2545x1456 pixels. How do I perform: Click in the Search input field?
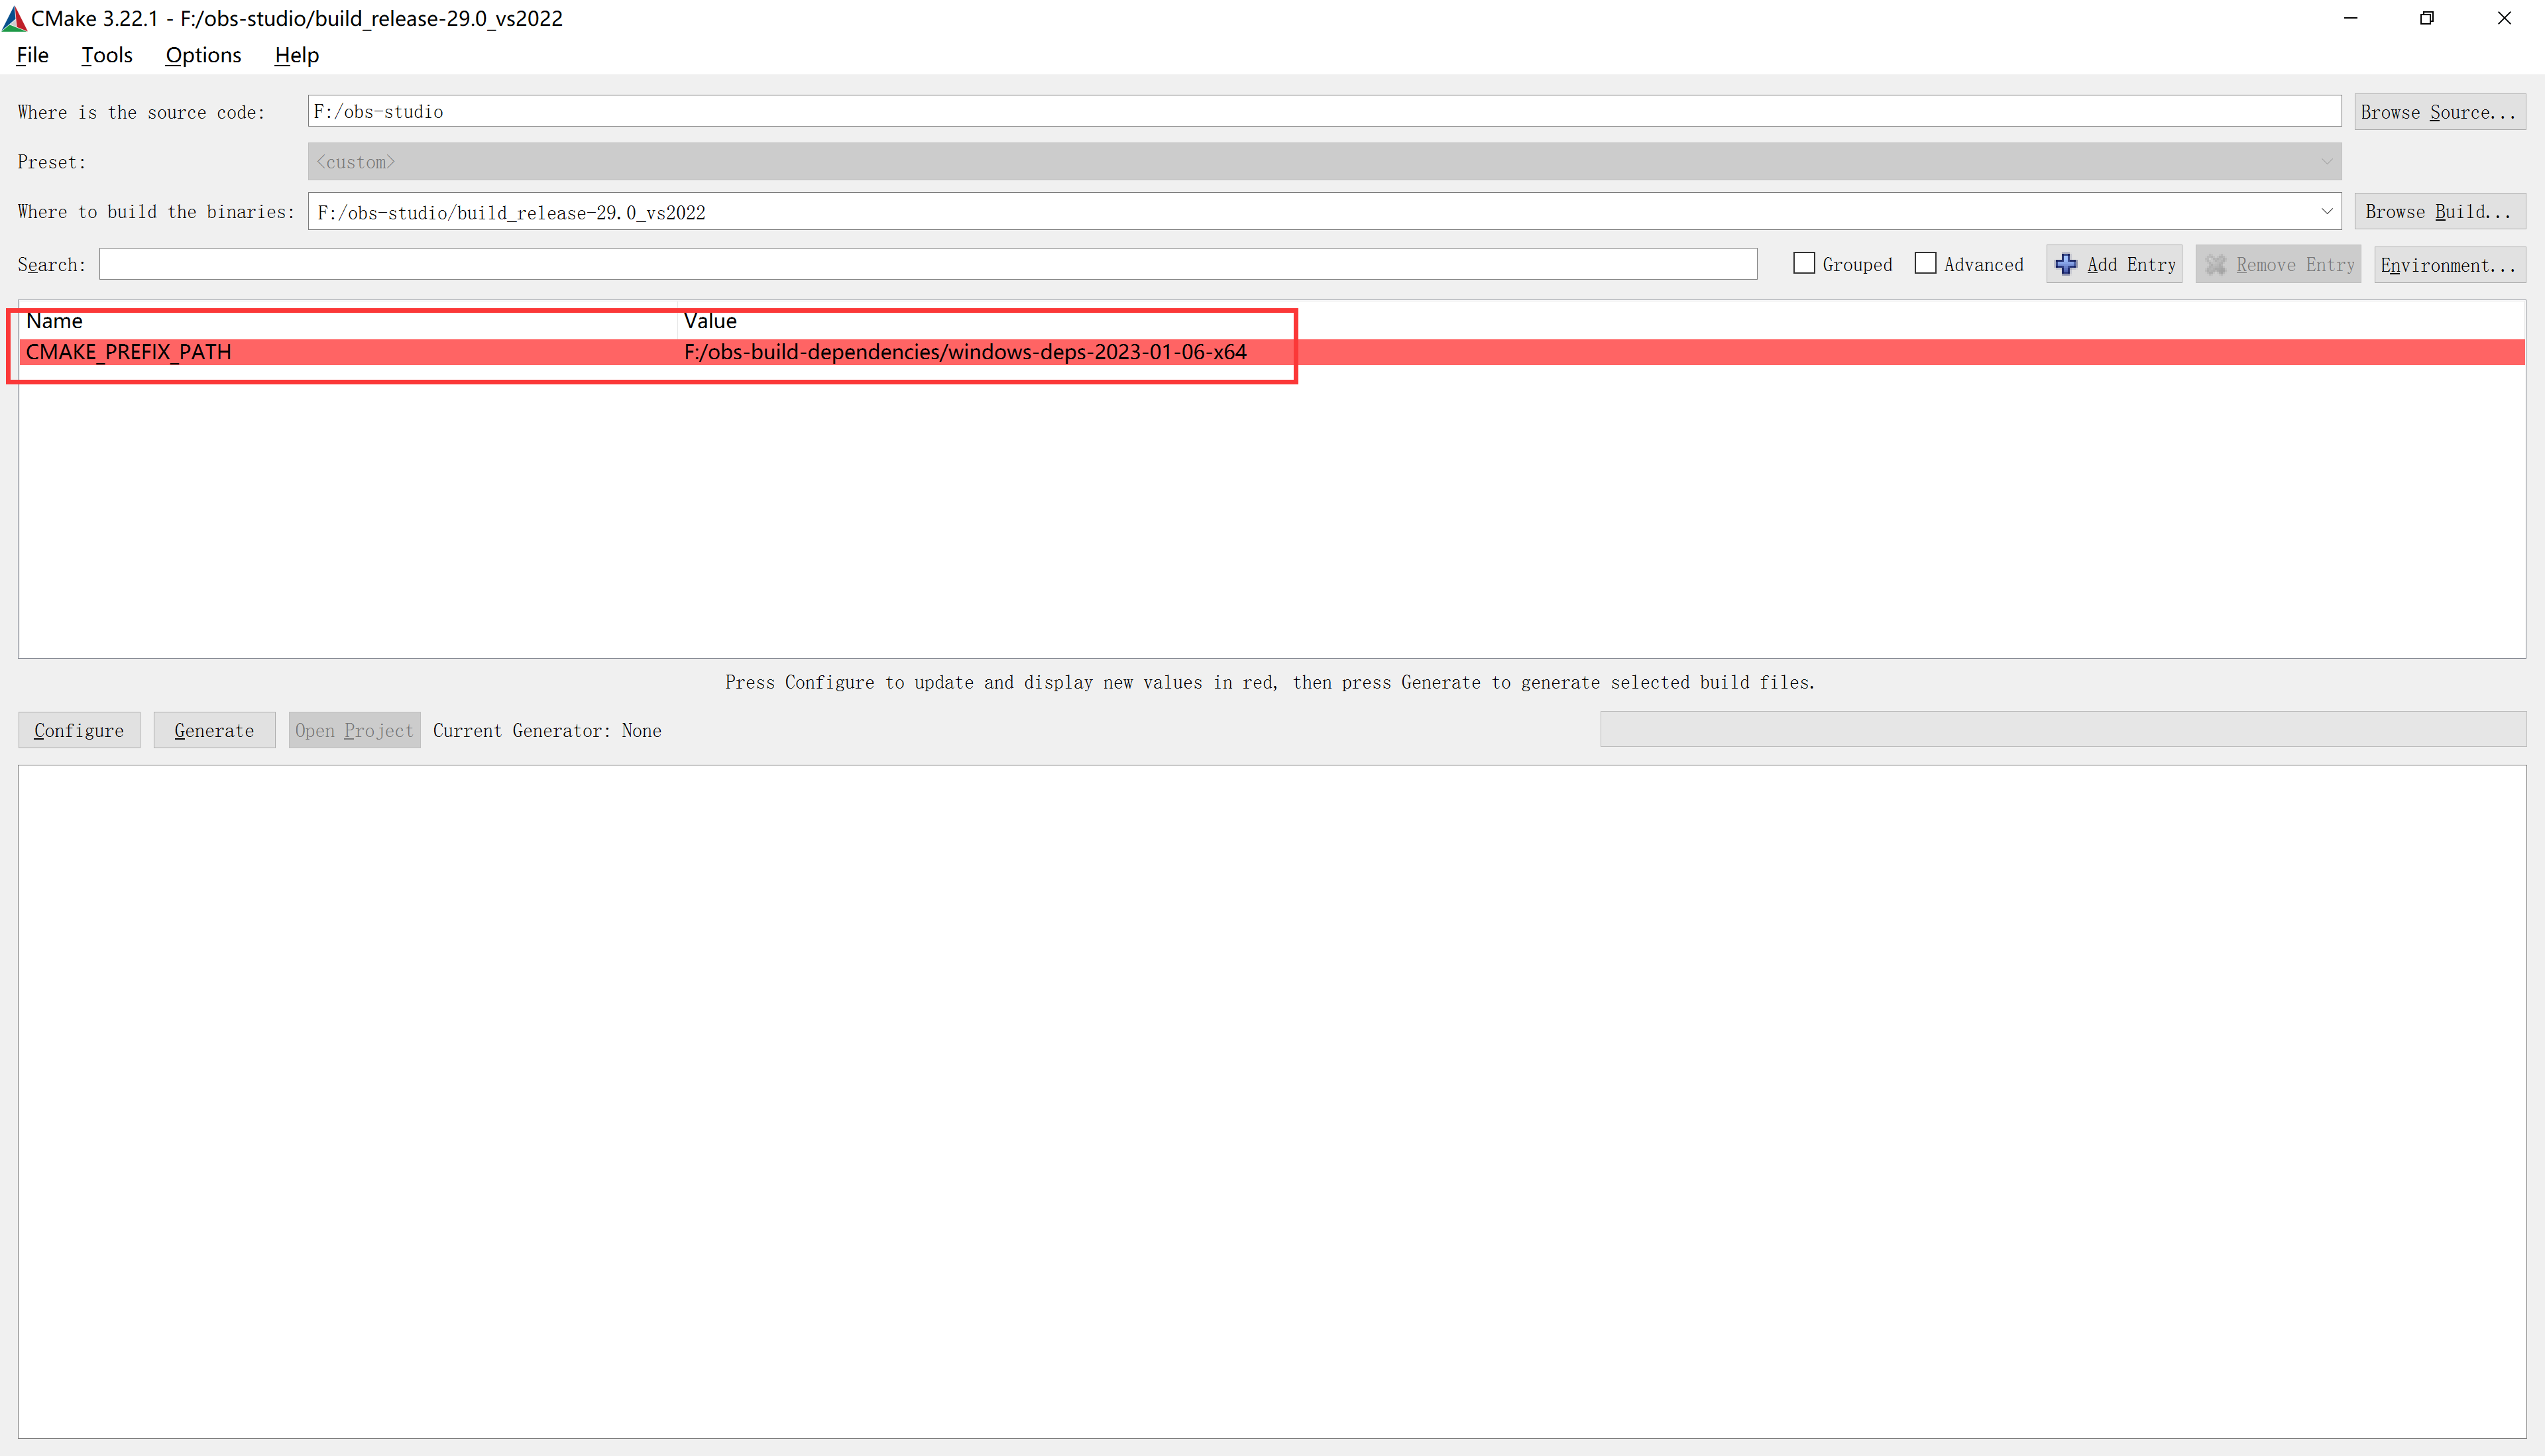point(927,264)
